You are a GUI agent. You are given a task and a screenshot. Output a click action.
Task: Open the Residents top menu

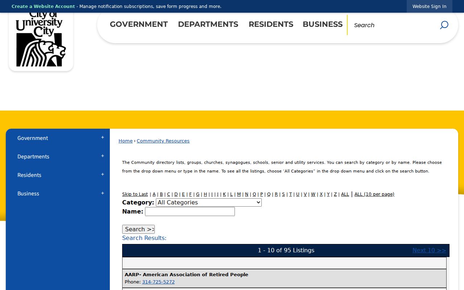(271, 24)
